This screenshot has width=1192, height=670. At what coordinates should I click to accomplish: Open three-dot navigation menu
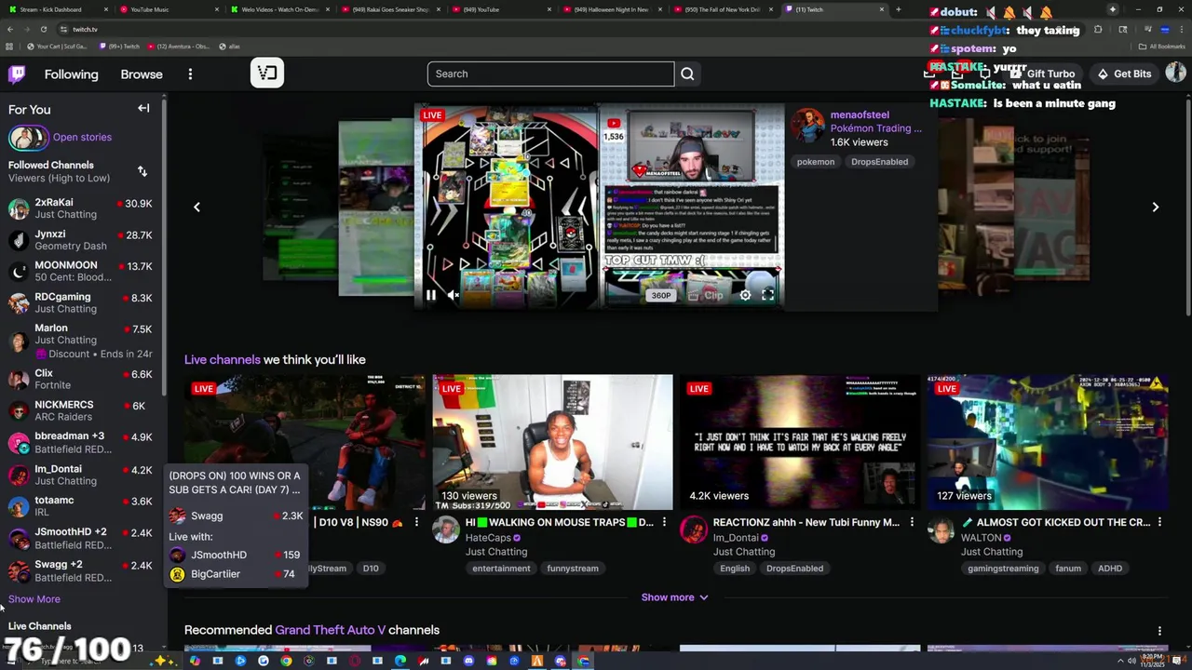pyautogui.click(x=190, y=74)
